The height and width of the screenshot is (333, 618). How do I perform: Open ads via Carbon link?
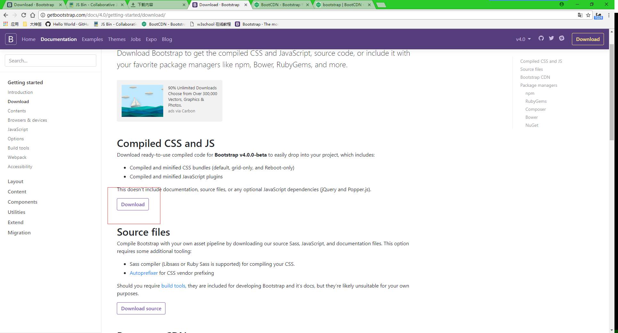[181, 111]
